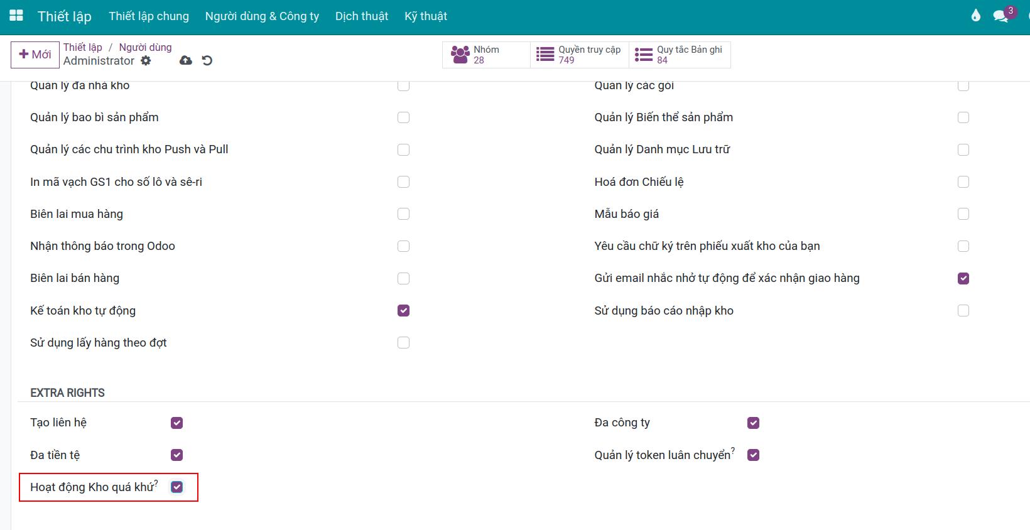Enable Quản lý các chu trình kho Push và Pull
The height and width of the screenshot is (530, 1030).
[403, 149]
